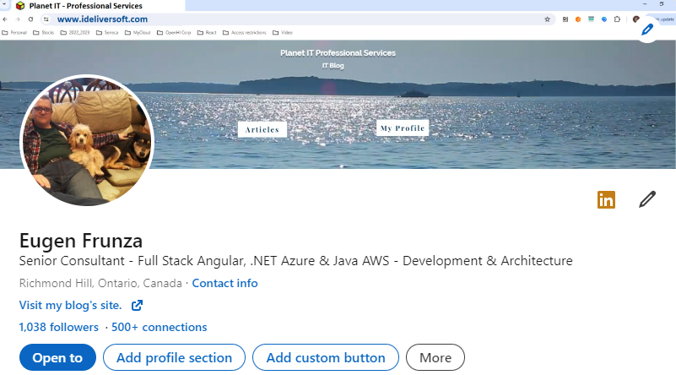Open the browser extensions puzzle icon
676x375 pixels.
[x=617, y=19]
